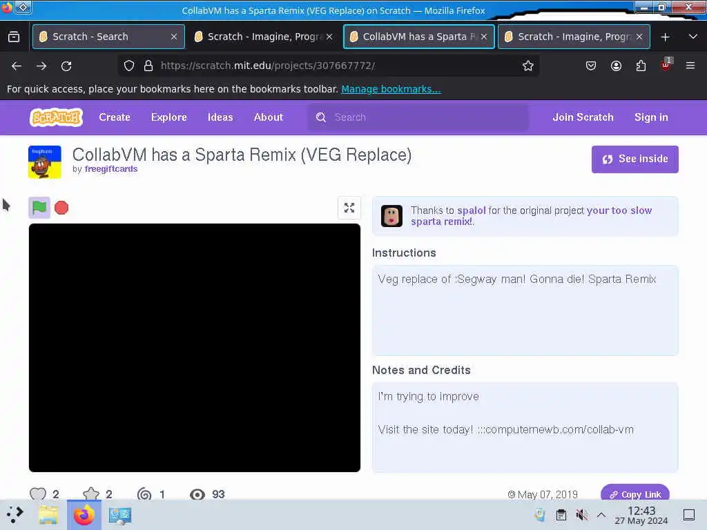This screenshot has height=530, width=707.
Task: Open the Ideas page
Action: click(220, 117)
